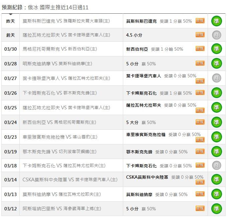Click the orange 主推 badge in the 03/14 row
227x217 pixels.
pos(200,182)
